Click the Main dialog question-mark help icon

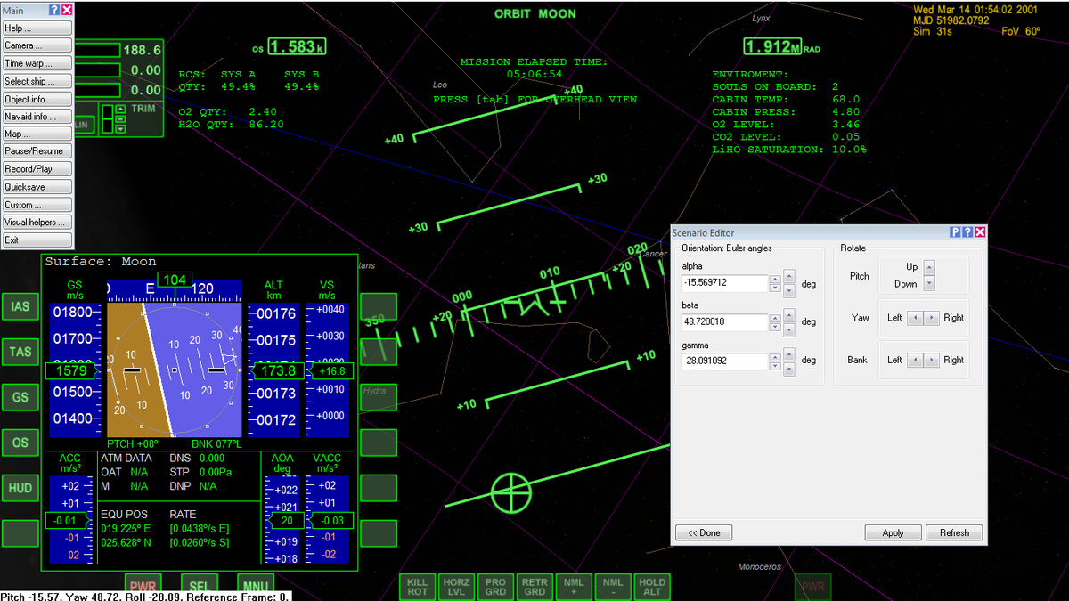54,10
